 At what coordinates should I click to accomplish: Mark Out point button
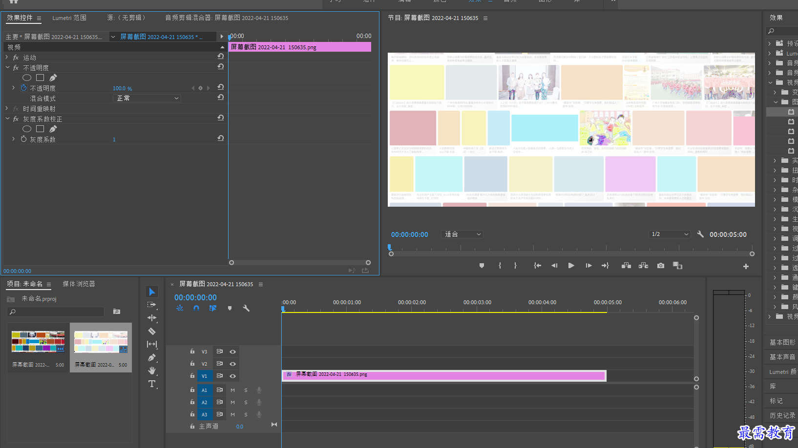[515, 266]
